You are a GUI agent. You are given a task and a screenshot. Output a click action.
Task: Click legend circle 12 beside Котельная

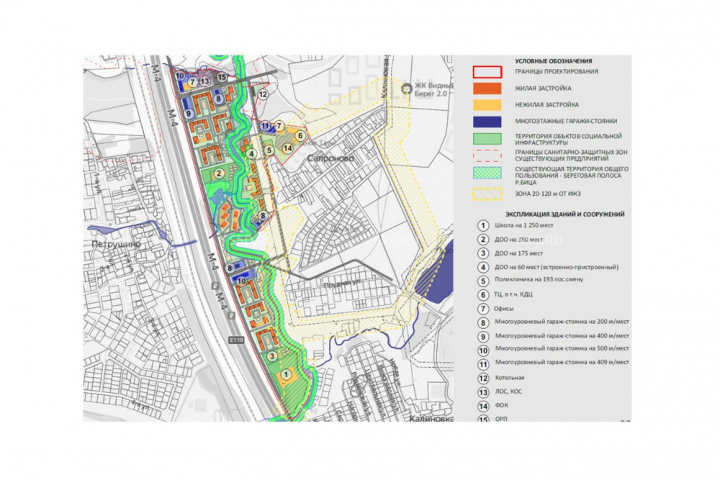pos(483,378)
